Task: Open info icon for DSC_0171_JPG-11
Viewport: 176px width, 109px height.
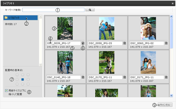Action: 166,77
